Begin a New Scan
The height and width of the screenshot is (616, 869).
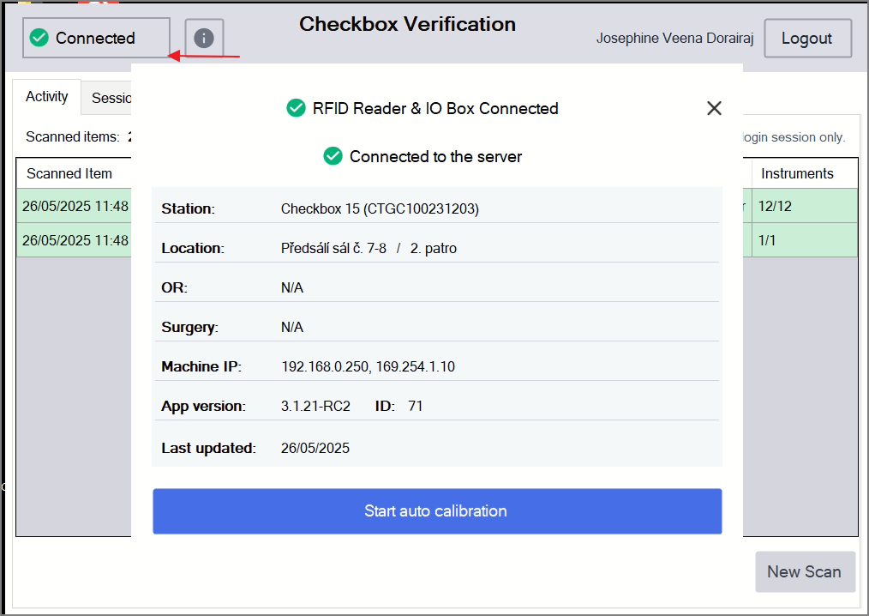pos(805,571)
